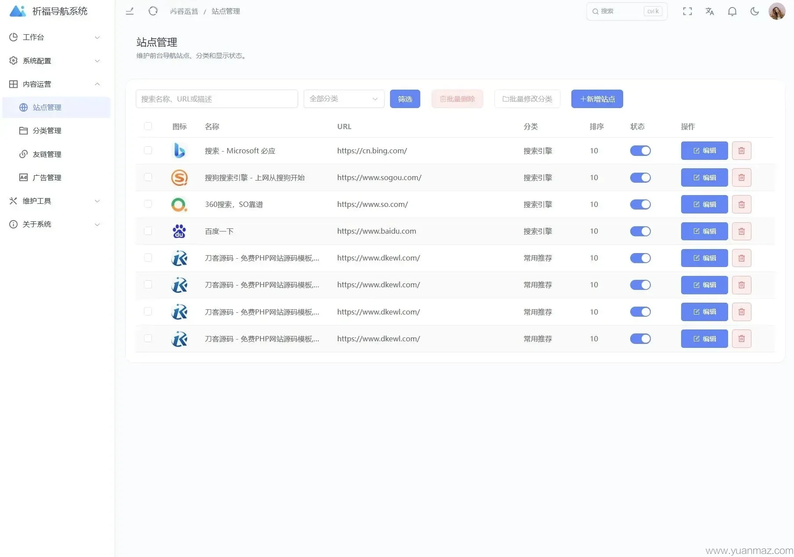Open the user avatar menu
The width and height of the screenshot is (794, 557).
776,11
